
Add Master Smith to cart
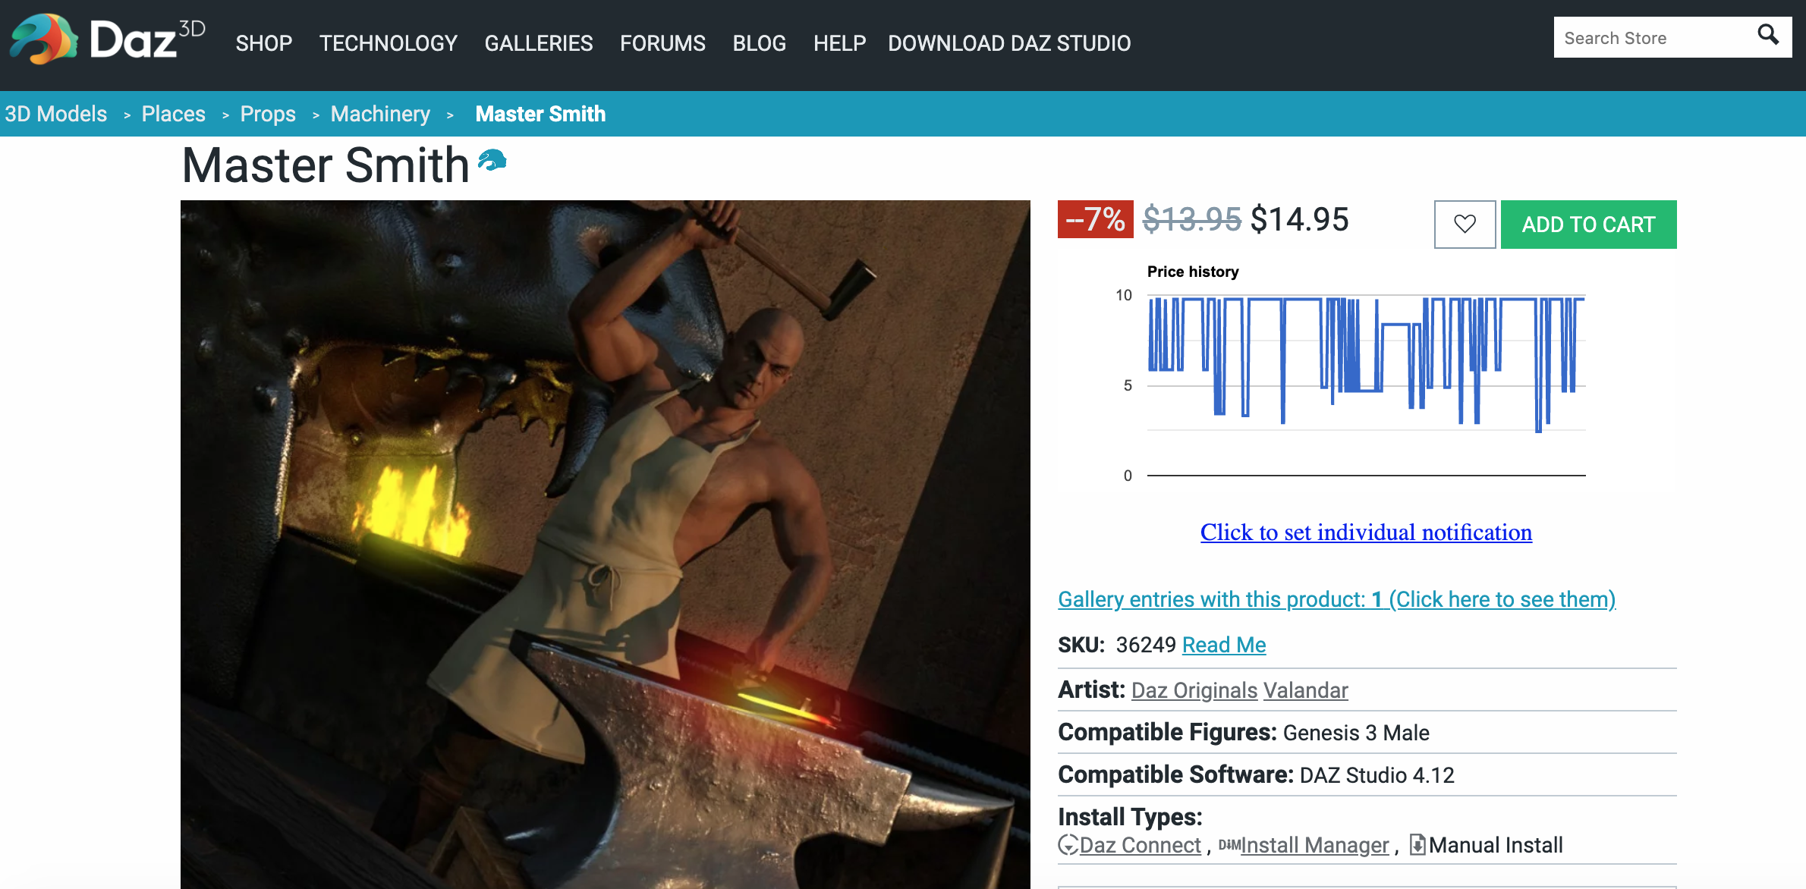[x=1587, y=224]
